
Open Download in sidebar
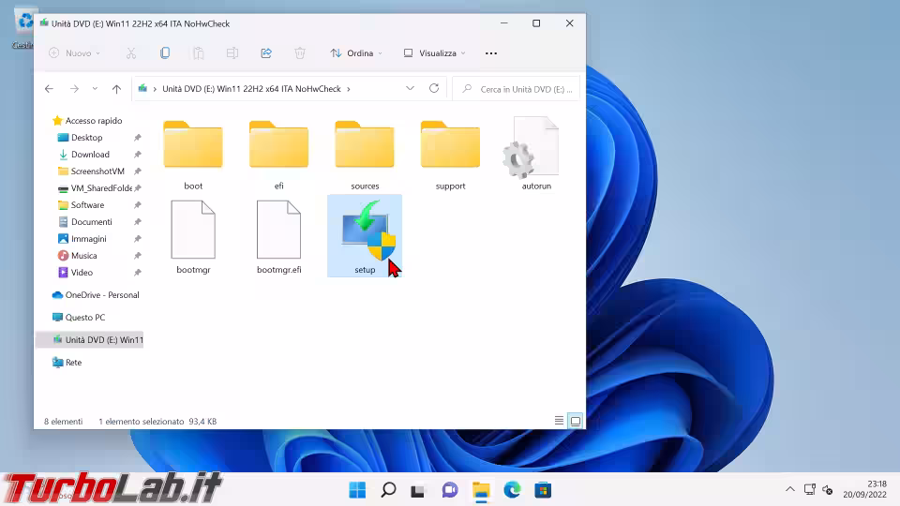[84, 155]
